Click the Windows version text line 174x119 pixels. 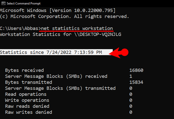tap(58, 10)
